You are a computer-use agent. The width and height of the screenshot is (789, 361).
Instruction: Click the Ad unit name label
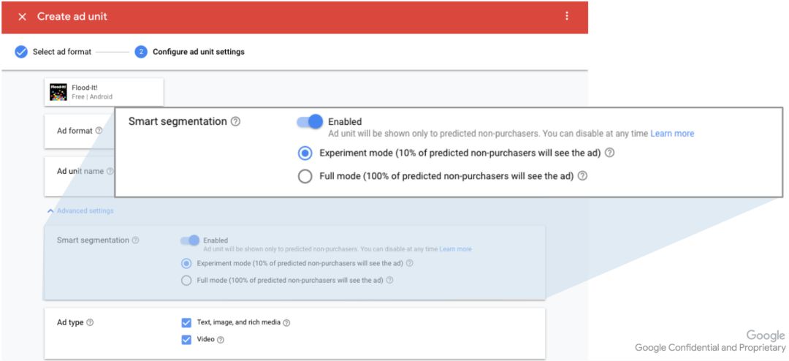tap(80, 171)
